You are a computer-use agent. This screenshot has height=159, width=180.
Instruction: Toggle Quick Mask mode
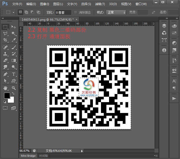(x=5, y=108)
